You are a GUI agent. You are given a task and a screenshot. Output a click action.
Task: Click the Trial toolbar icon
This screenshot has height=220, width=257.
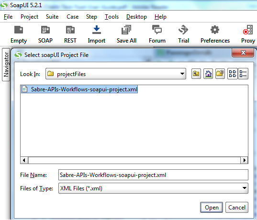(183, 30)
